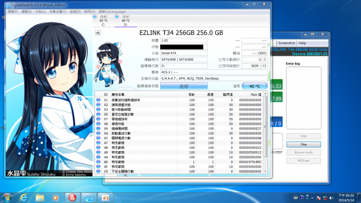
Task: Click status circle for attribute 01
Action: tap(98, 100)
